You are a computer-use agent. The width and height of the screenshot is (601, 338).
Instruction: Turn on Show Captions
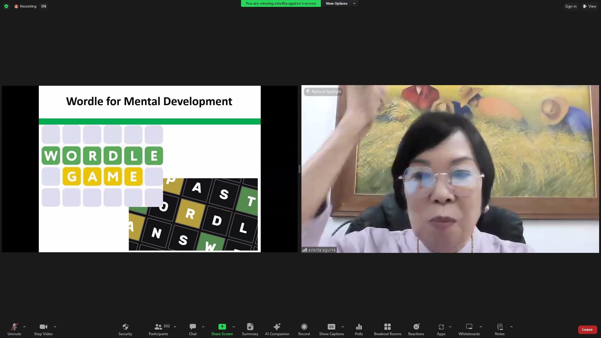tap(331, 329)
